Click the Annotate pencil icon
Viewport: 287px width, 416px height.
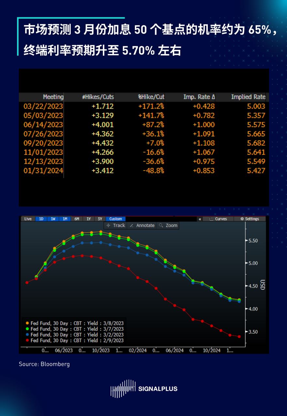click(x=132, y=226)
